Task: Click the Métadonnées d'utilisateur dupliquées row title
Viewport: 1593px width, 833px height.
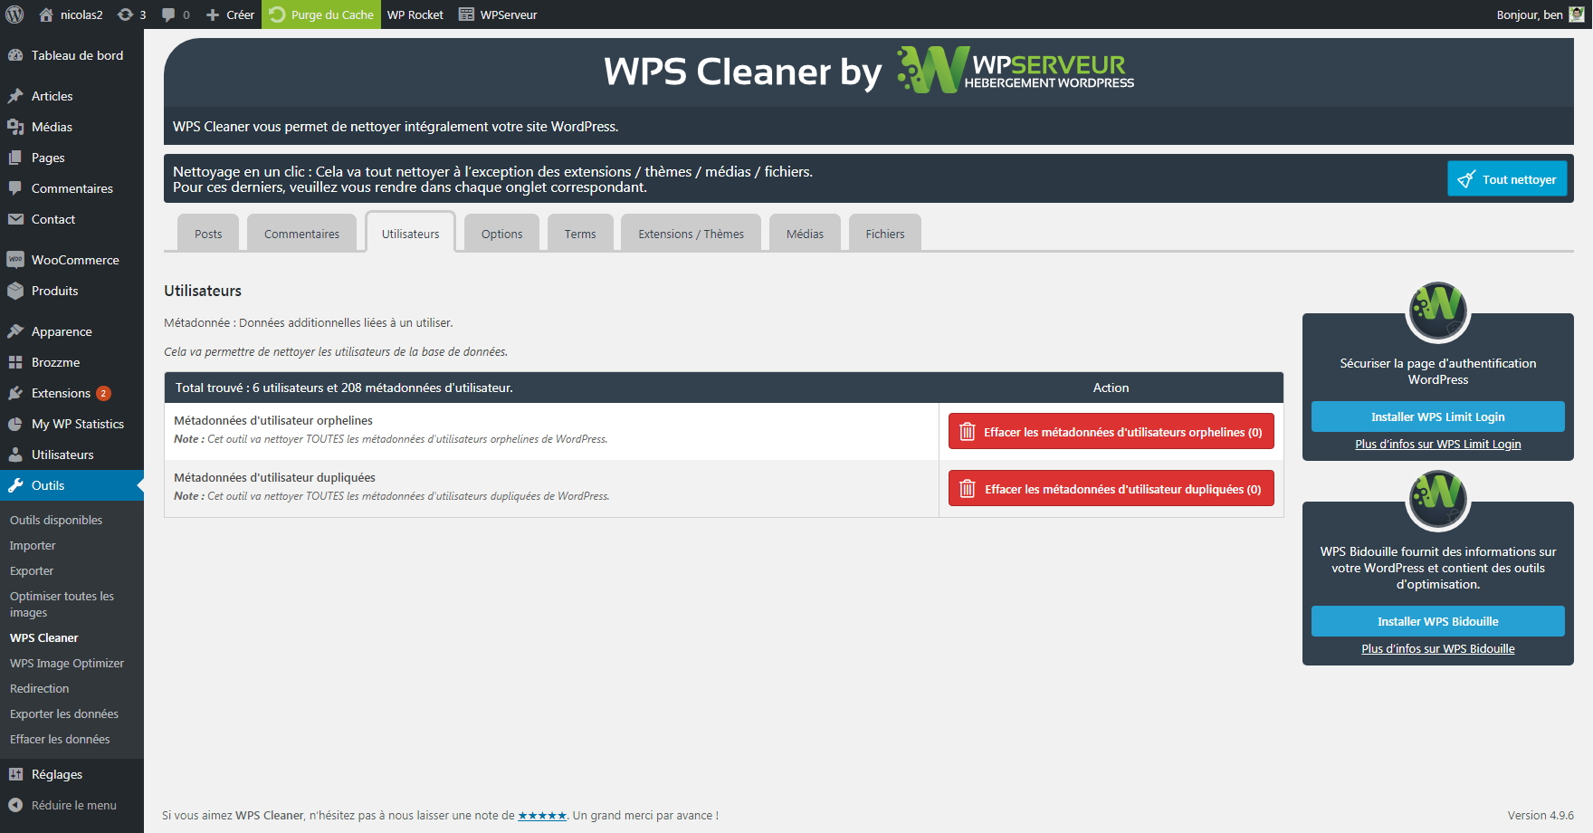Action: point(274,477)
